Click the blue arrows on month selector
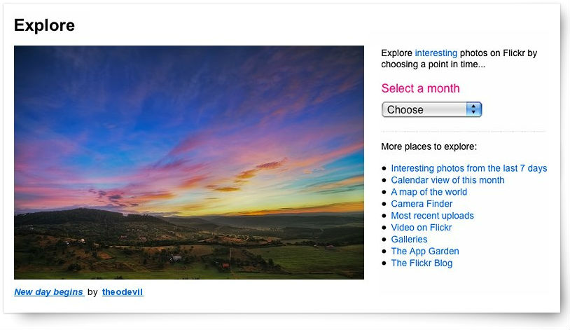The width and height of the screenshot is (570, 330). (x=473, y=109)
